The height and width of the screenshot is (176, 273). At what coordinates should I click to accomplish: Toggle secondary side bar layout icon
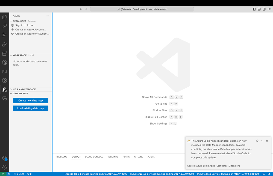point(264,9)
